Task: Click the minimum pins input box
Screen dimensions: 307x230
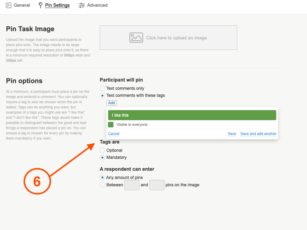Action: (x=132, y=185)
